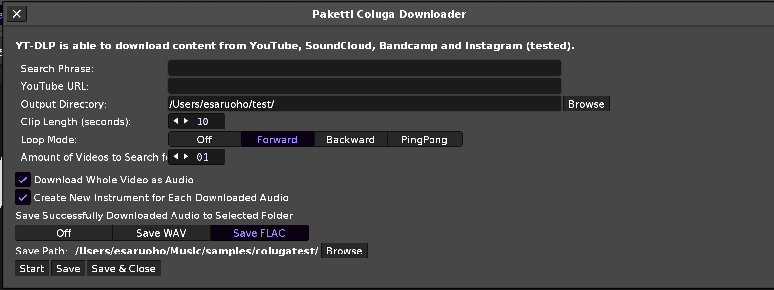
Task: Turn off saving downloaded audio
Action: (64, 233)
